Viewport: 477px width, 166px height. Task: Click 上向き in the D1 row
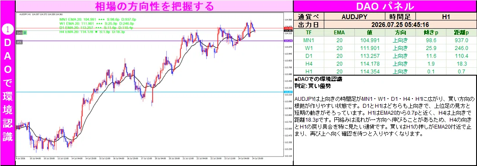(x=400, y=56)
